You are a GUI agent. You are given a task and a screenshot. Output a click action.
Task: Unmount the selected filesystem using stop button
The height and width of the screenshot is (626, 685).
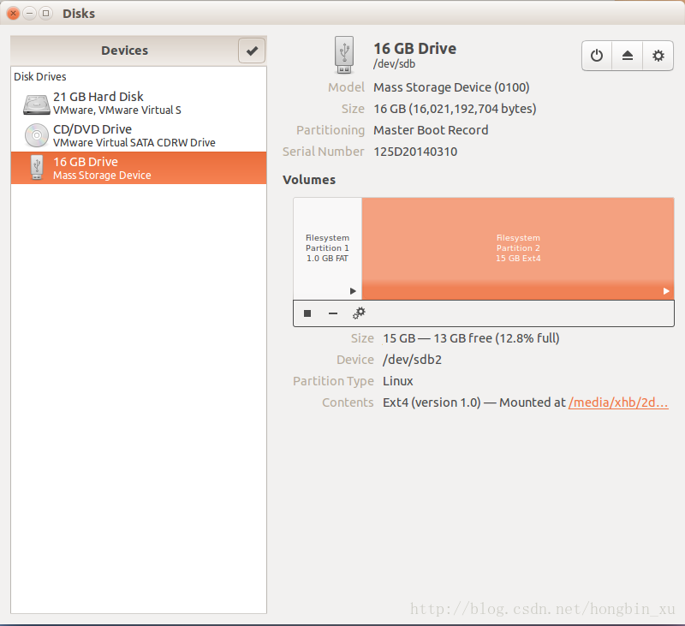tap(307, 313)
